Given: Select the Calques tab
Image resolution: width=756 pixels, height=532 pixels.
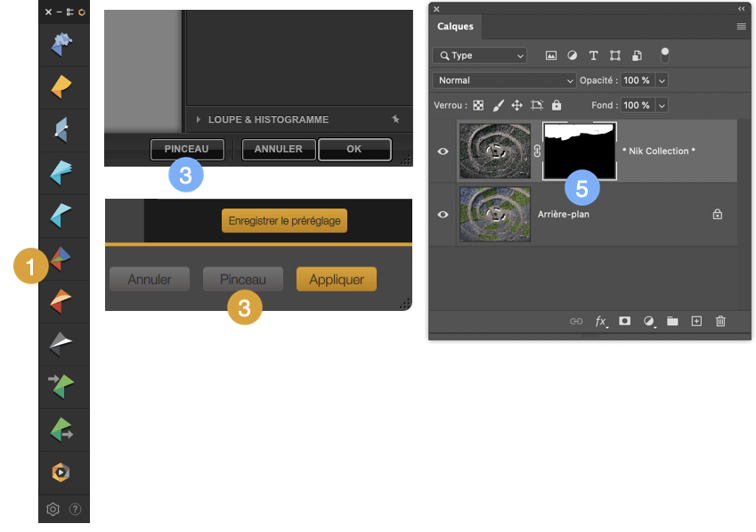Looking at the screenshot, I should point(455,27).
